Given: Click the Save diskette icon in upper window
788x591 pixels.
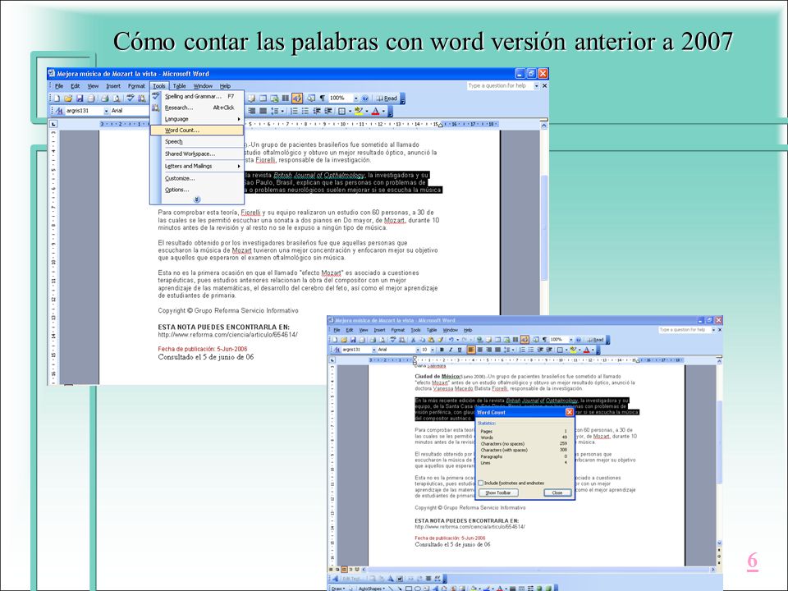Looking at the screenshot, I should [x=80, y=98].
